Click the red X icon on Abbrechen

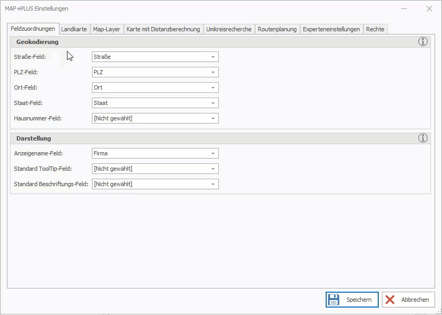[390, 300]
